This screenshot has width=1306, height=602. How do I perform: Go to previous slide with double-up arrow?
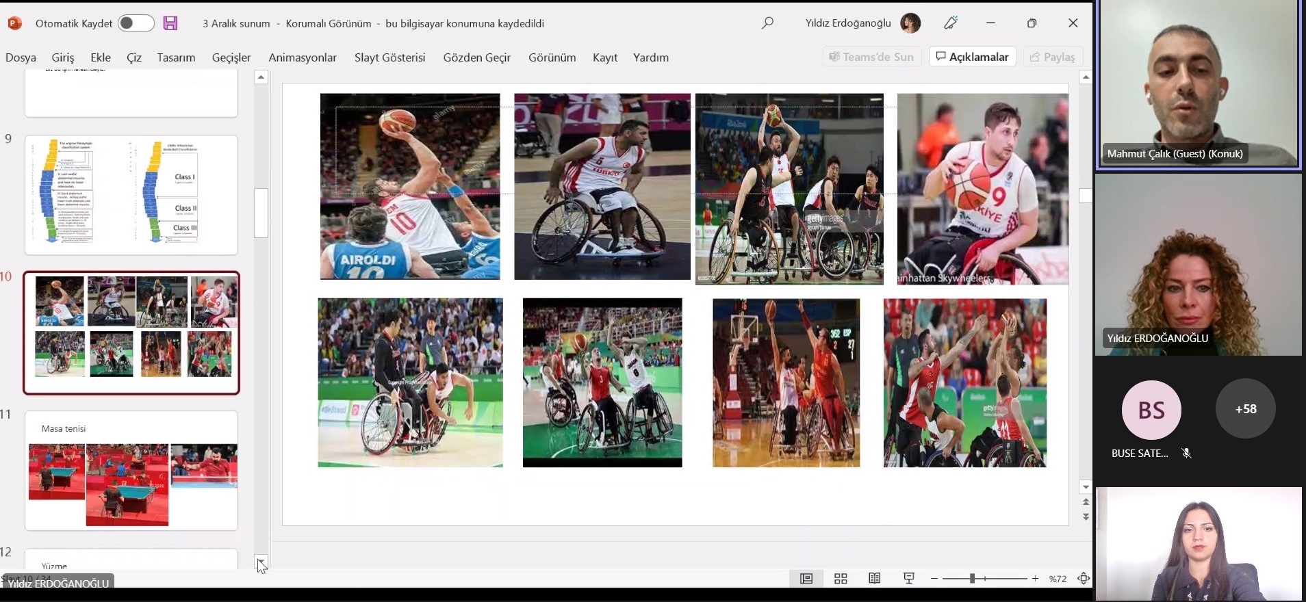1086,502
